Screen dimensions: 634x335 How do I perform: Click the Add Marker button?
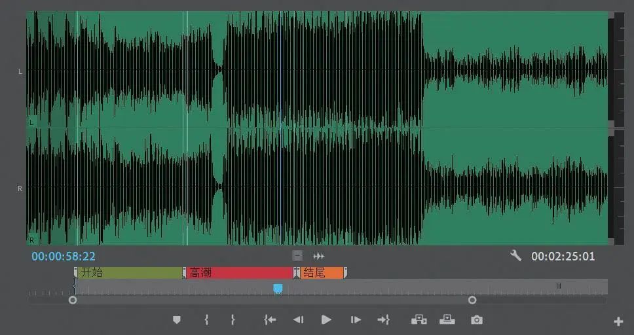pos(177,320)
